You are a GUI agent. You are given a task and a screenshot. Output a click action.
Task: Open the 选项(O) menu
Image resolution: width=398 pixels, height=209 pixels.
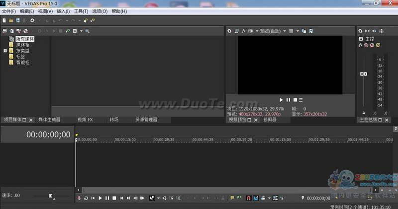click(x=100, y=11)
